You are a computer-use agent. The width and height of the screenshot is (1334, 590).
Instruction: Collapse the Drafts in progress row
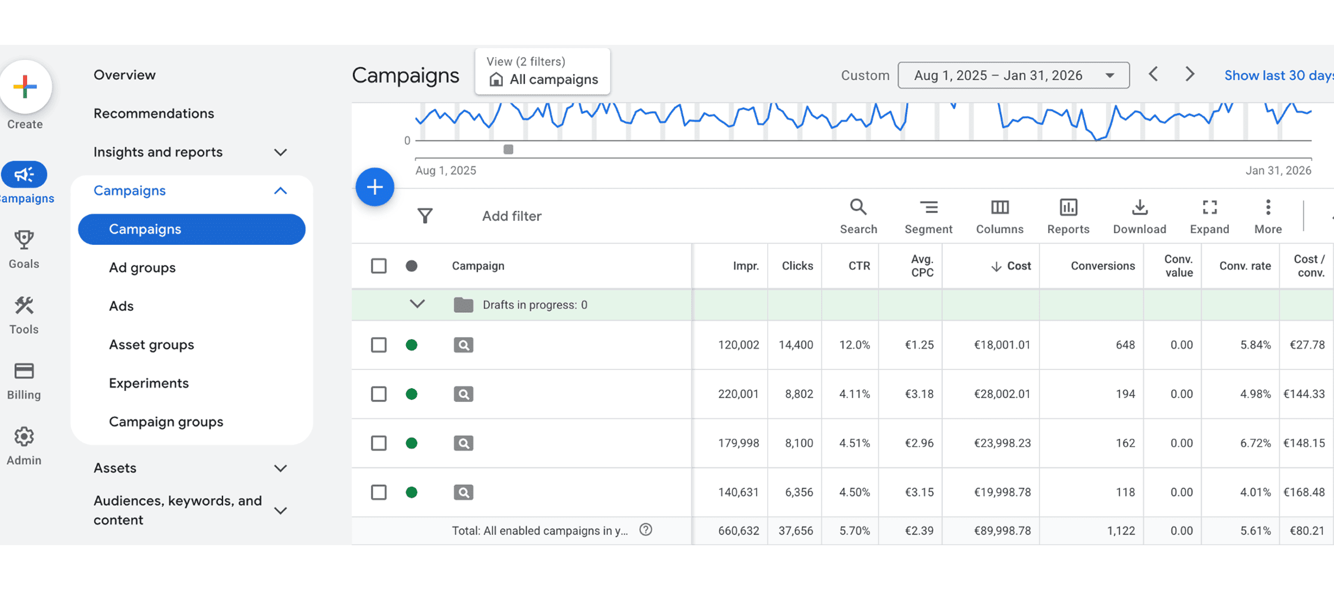[x=417, y=304]
